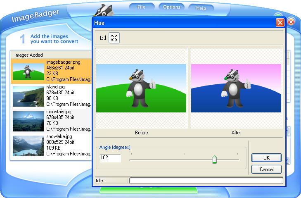Select the snowlake.jpg thumbnail
This screenshot has width=301, height=198.
pyautogui.click(x=28, y=146)
